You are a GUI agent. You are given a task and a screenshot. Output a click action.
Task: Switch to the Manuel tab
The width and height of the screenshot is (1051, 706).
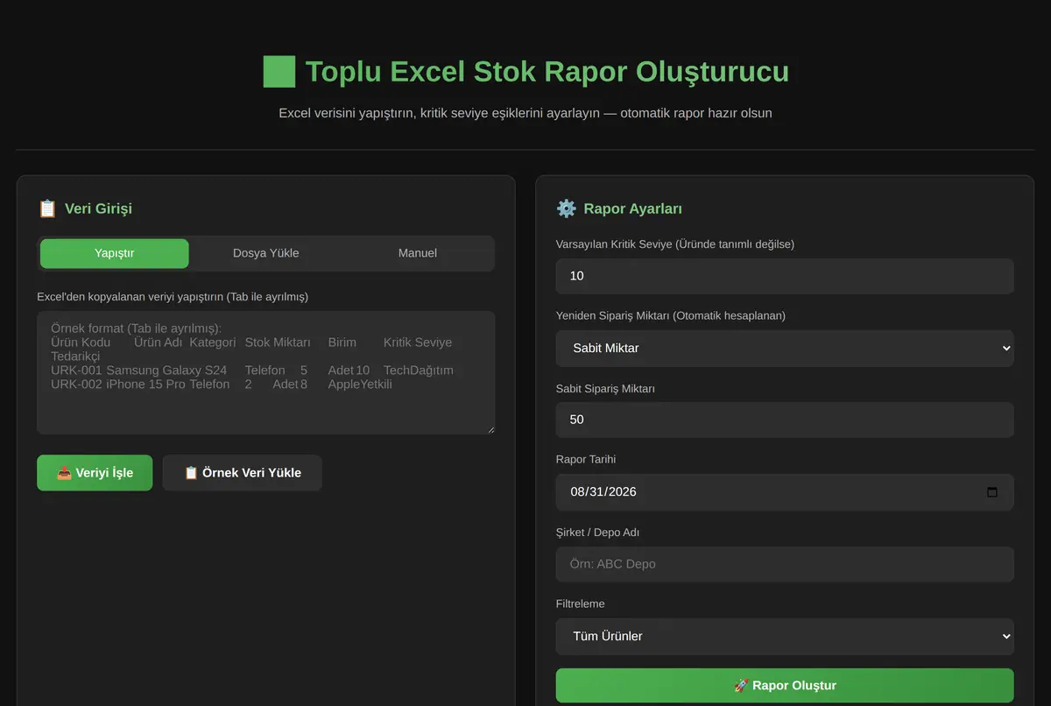point(418,253)
